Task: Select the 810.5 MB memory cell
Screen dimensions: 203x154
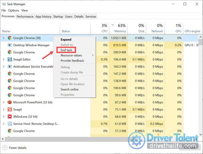Action: (119, 45)
